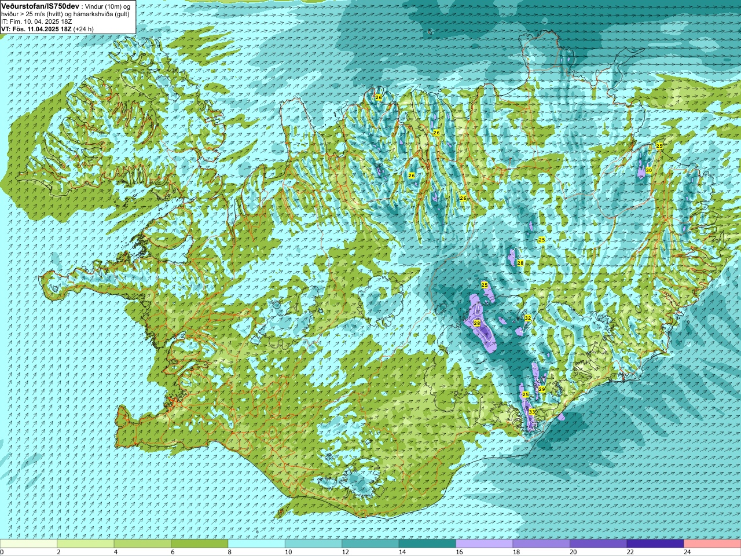Viewport: 741px width, 556px height.
Task: Select the 20–22 m/s violet legend swatch
Action: (599, 544)
